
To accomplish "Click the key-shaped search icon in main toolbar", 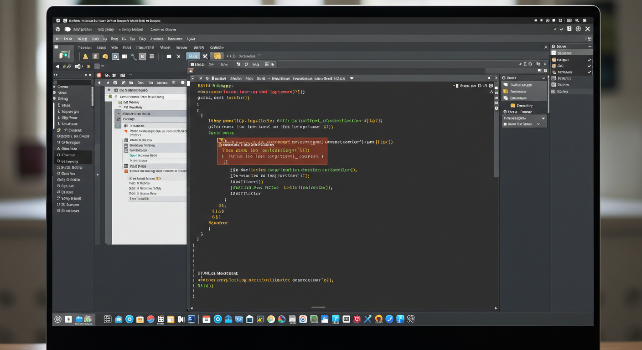I will 133,57.
